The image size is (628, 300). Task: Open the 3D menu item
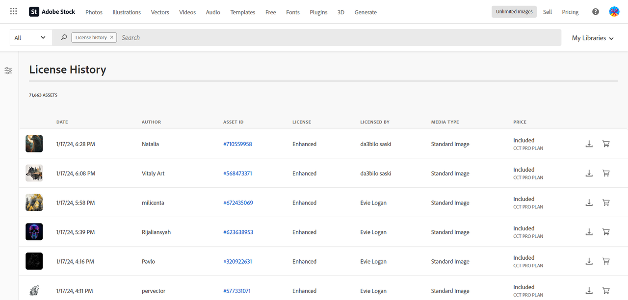(341, 12)
